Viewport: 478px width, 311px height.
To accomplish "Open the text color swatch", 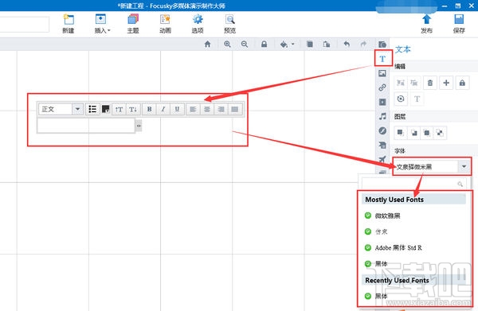I will click(x=105, y=109).
